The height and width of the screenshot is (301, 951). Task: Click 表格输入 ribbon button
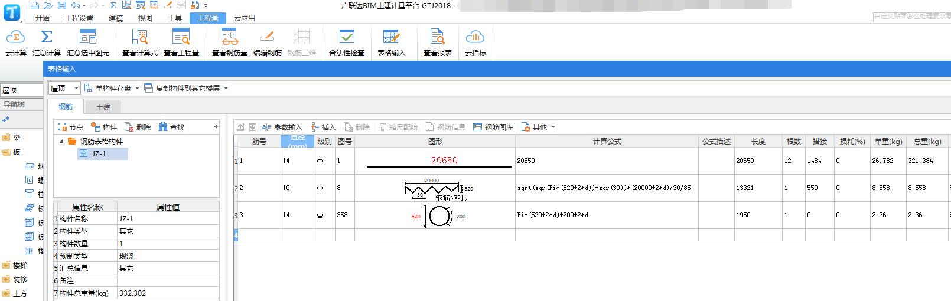[x=392, y=42]
